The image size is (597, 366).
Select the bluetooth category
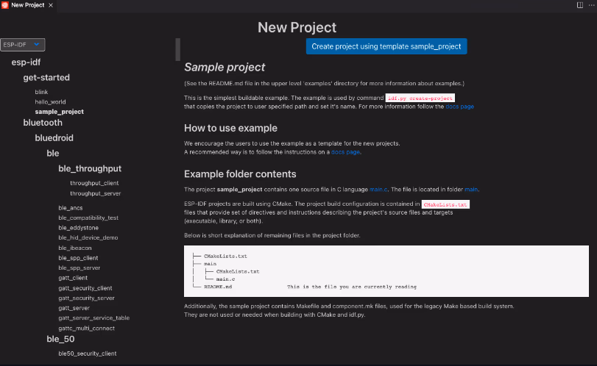43,123
